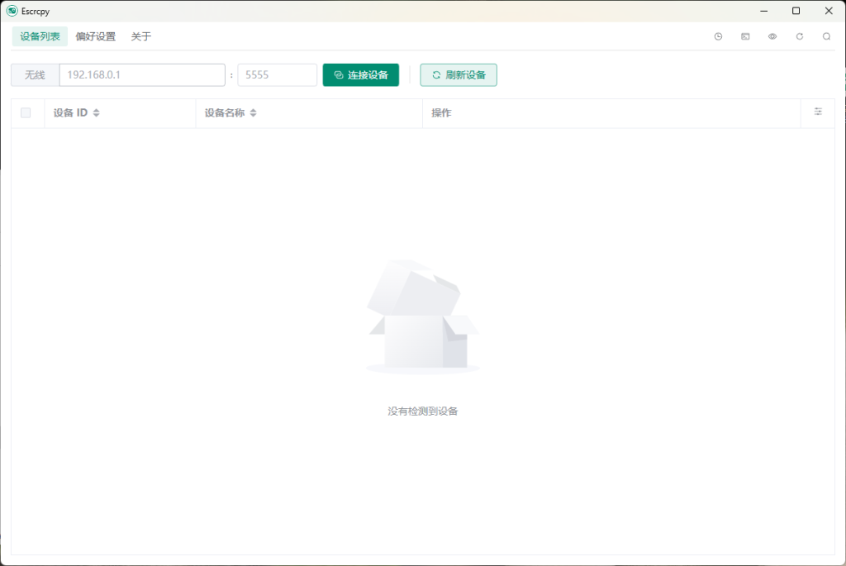Screen dimensions: 846x566
Task: Open the 偏好设置 tab
Action: [96, 36]
